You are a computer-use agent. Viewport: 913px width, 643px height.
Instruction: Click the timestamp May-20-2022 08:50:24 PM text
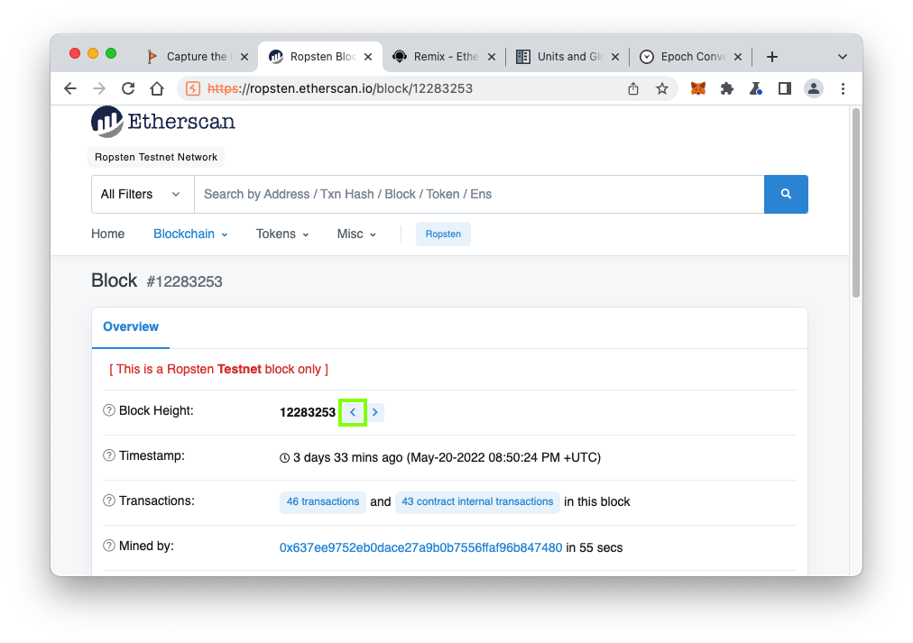503,457
